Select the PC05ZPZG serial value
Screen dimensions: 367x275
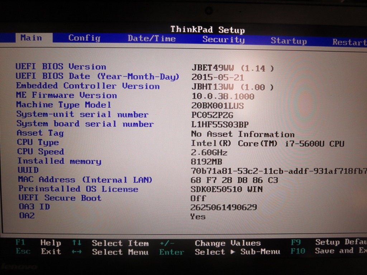(x=212, y=115)
